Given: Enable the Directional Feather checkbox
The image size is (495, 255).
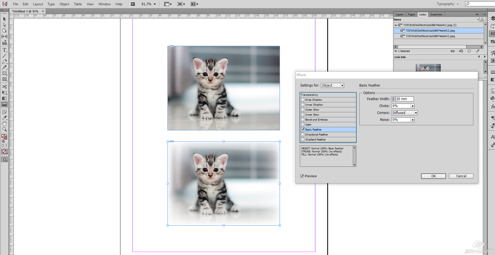Looking at the screenshot, I should click(x=303, y=134).
